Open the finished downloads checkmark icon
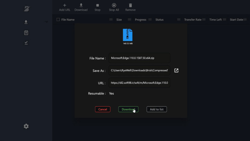The image size is (250, 141). pyautogui.click(x=26, y=43)
